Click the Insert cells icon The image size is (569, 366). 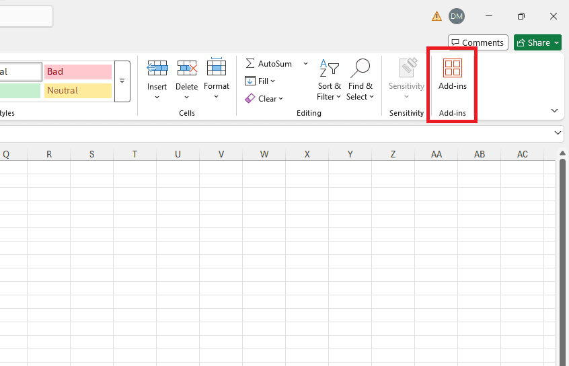(157, 68)
